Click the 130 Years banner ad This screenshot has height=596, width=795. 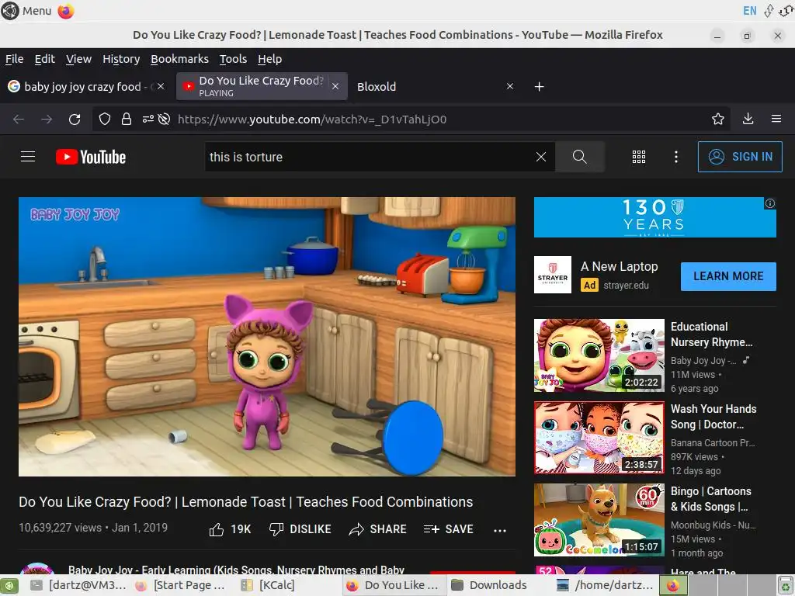coord(654,217)
